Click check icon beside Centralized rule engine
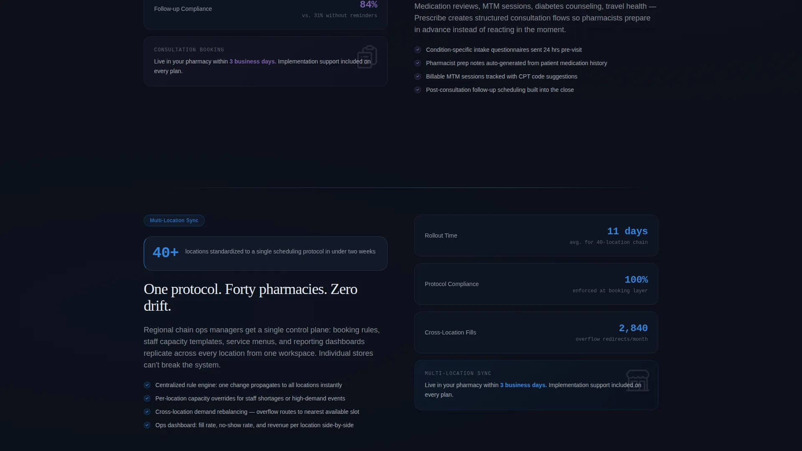 click(x=147, y=385)
